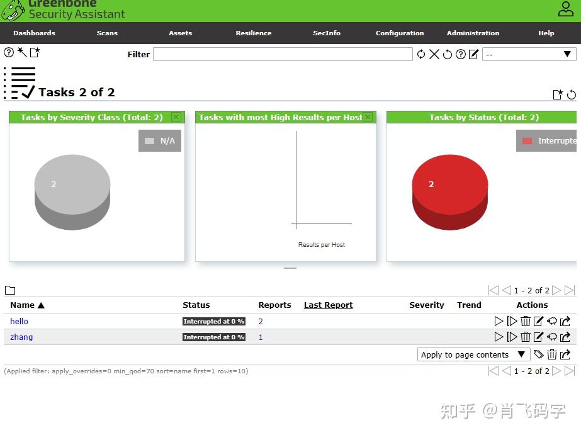Close the Tasks by Severity Class chart

click(176, 116)
